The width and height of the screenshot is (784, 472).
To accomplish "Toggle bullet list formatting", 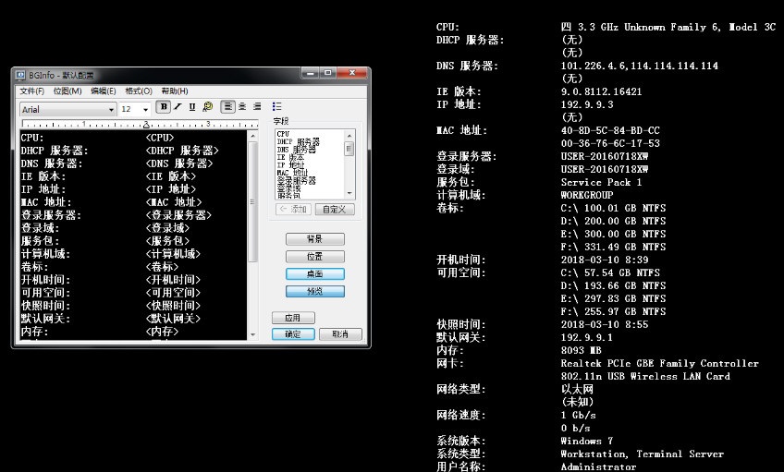I will [x=276, y=107].
